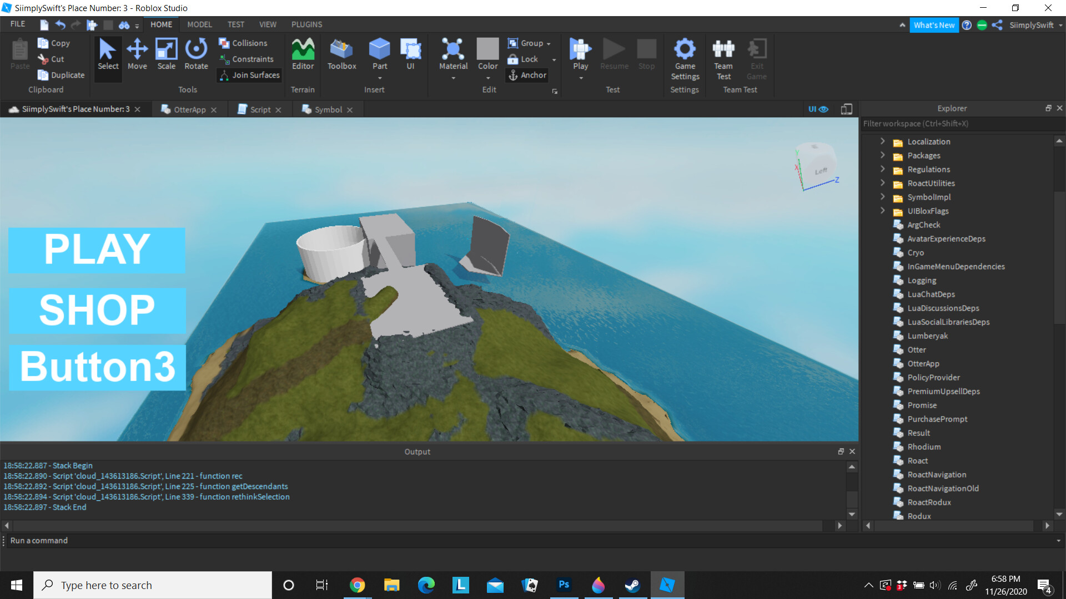Toggle UI visibility eye button
The width and height of the screenshot is (1066, 599).
click(x=818, y=109)
